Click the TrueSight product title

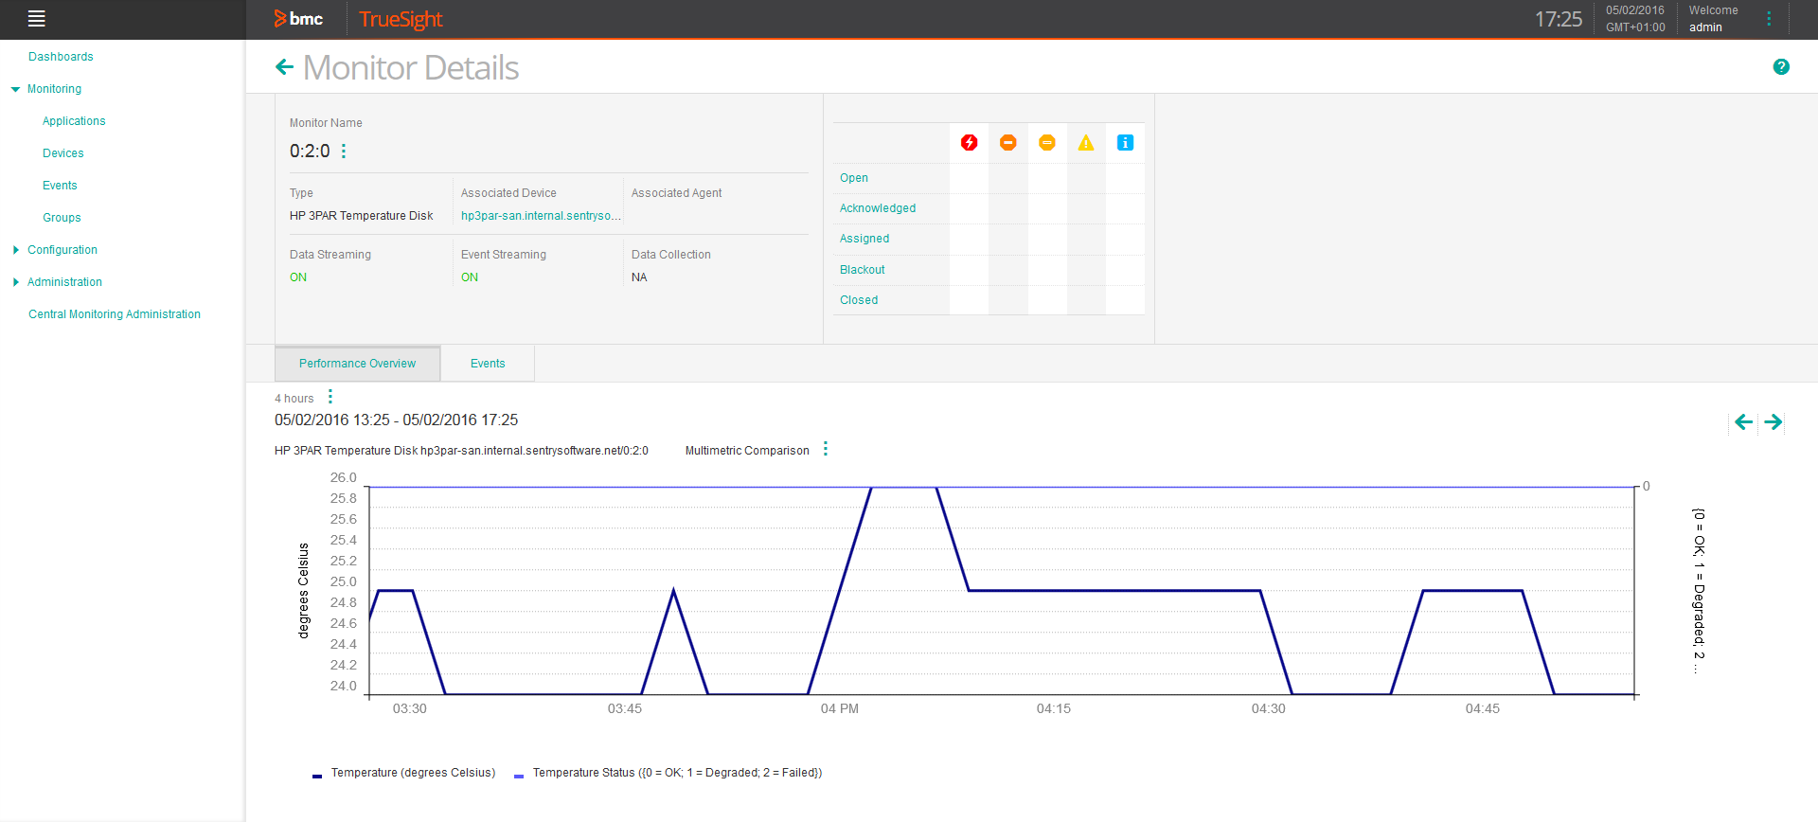[x=401, y=19]
